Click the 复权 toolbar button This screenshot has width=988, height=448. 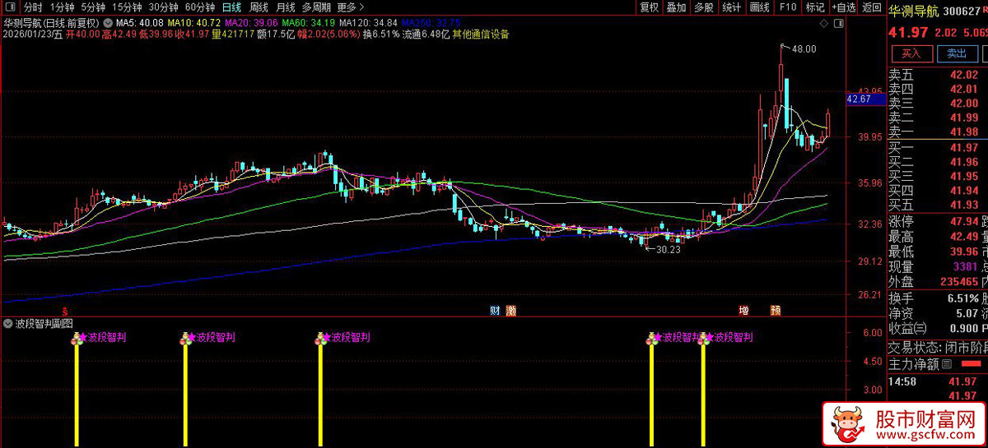tap(650, 7)
